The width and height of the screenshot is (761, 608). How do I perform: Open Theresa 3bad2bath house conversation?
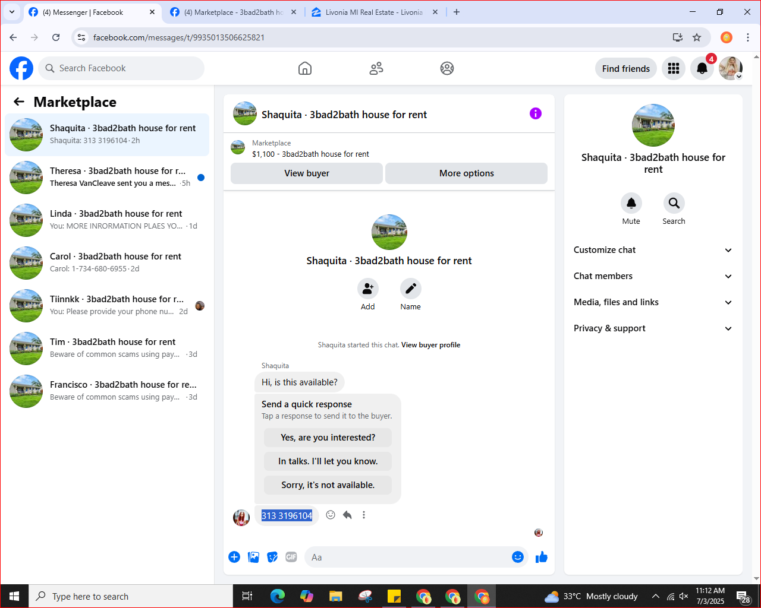(x=107, y=178)
